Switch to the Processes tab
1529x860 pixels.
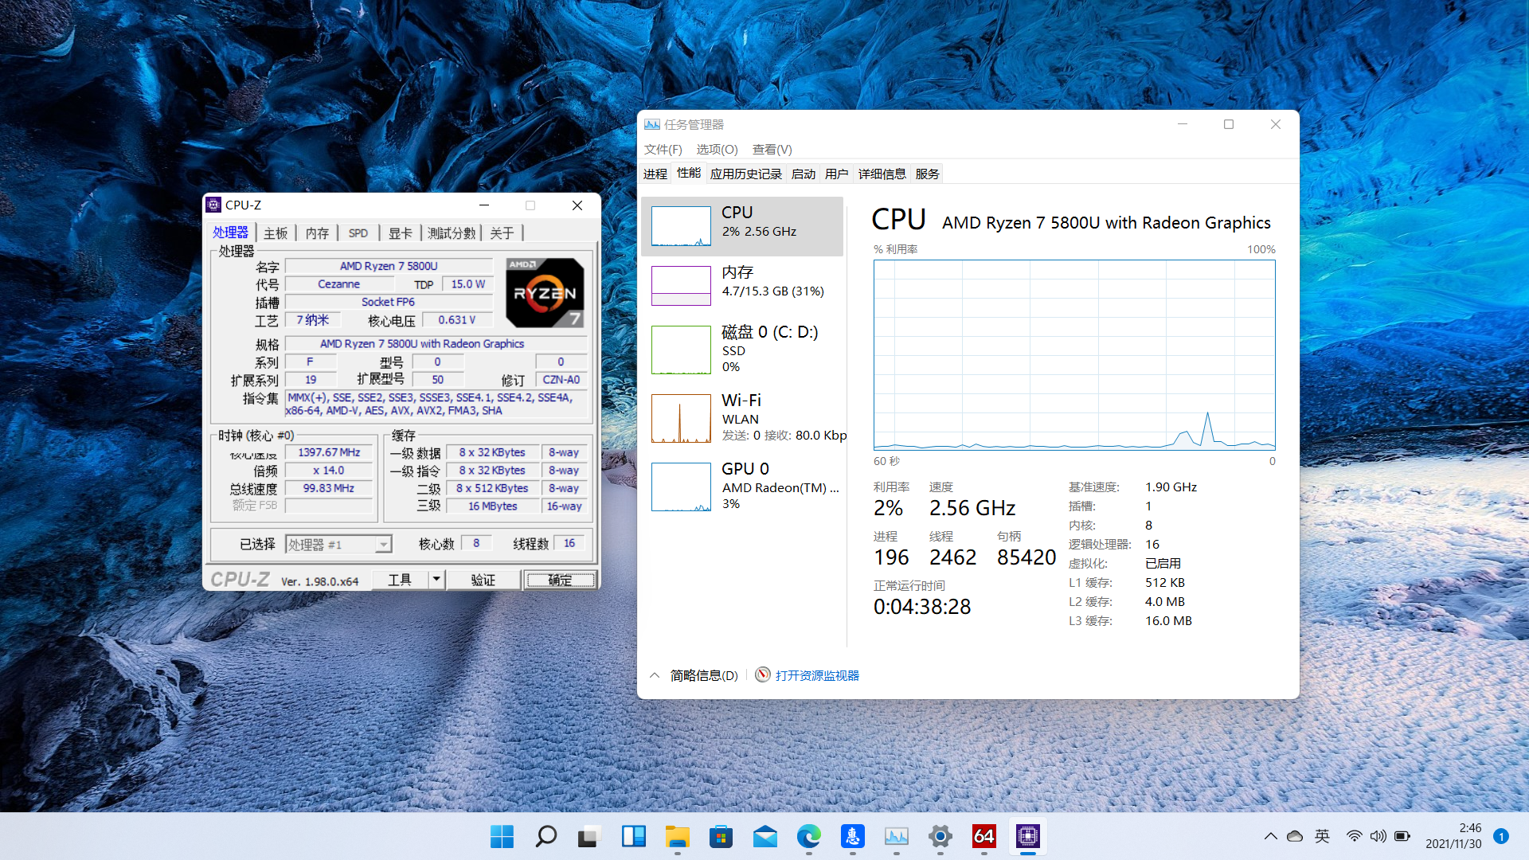(655, 174)
